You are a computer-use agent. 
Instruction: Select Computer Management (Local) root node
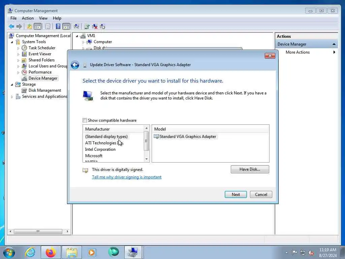pyautogui.click(x=40, y=36)
